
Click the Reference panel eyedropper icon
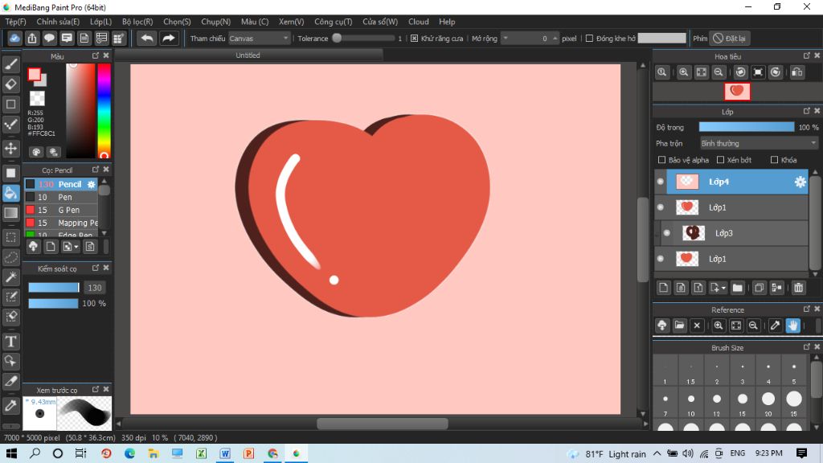[776, 326]
